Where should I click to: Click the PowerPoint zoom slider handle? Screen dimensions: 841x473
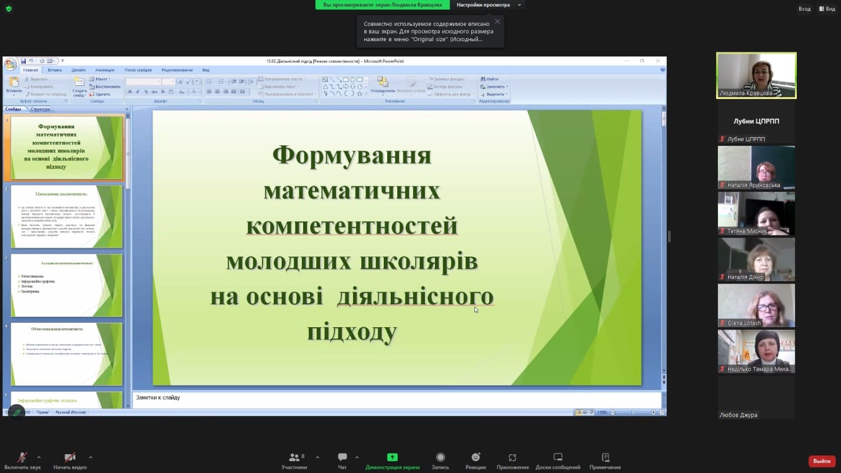click(x=633, y=412)
